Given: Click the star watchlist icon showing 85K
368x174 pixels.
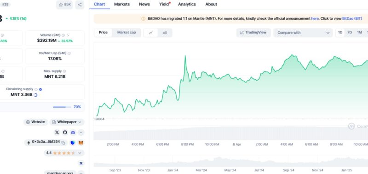Looking at the screenshot, I should point(64,5).
